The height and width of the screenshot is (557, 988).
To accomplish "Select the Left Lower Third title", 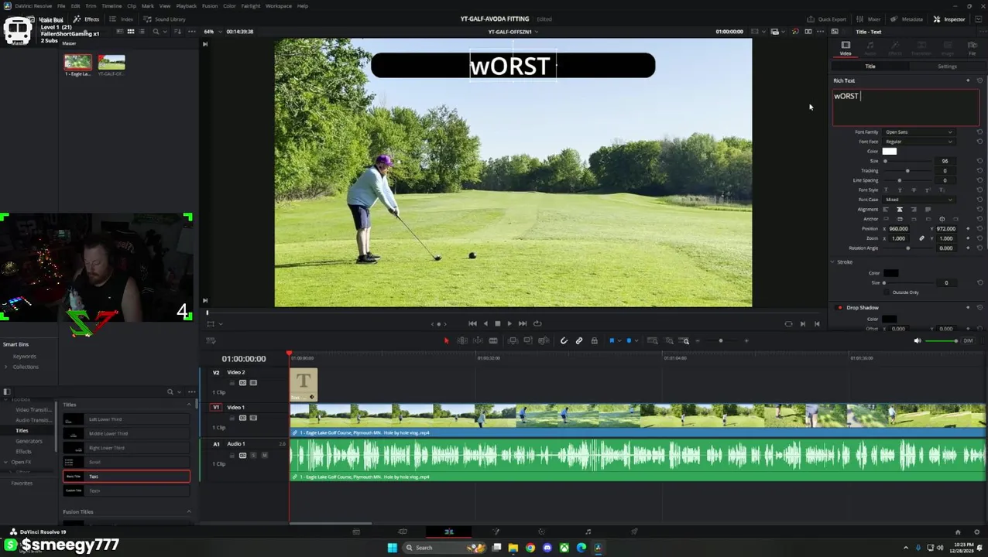I will tap(126, 419).
